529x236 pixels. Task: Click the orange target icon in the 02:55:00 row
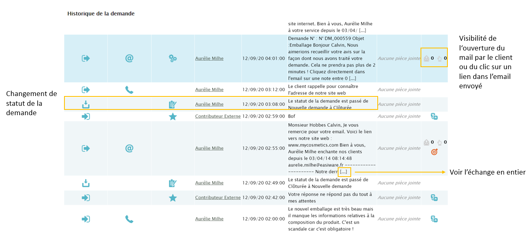pyautogui.click(x=434, y=152)
